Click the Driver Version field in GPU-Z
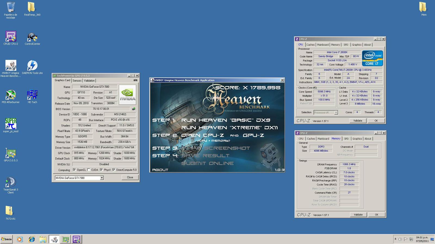Image resolution: width=435 pixels, height=244 pixels. point(104,147)
